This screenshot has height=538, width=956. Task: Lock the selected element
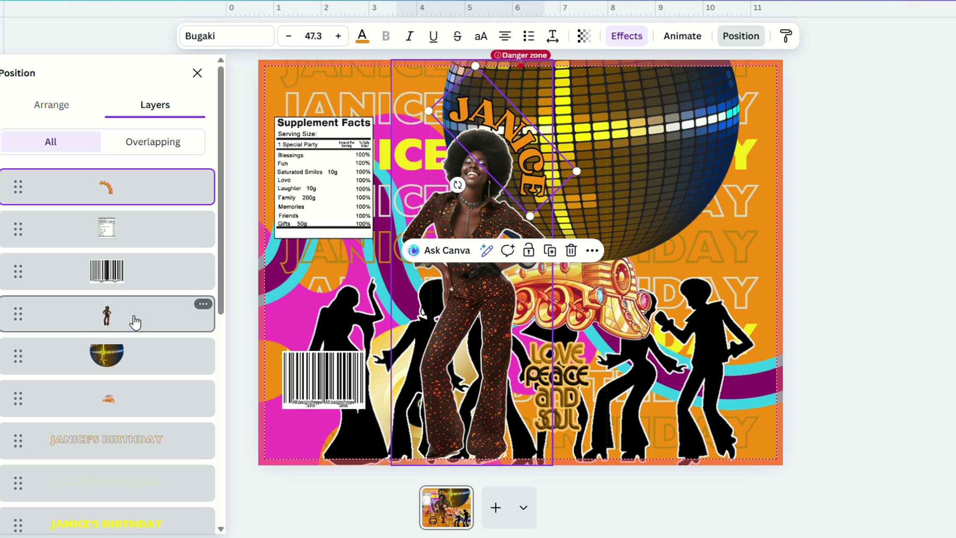pyautogui.click(x=528, y=251)
